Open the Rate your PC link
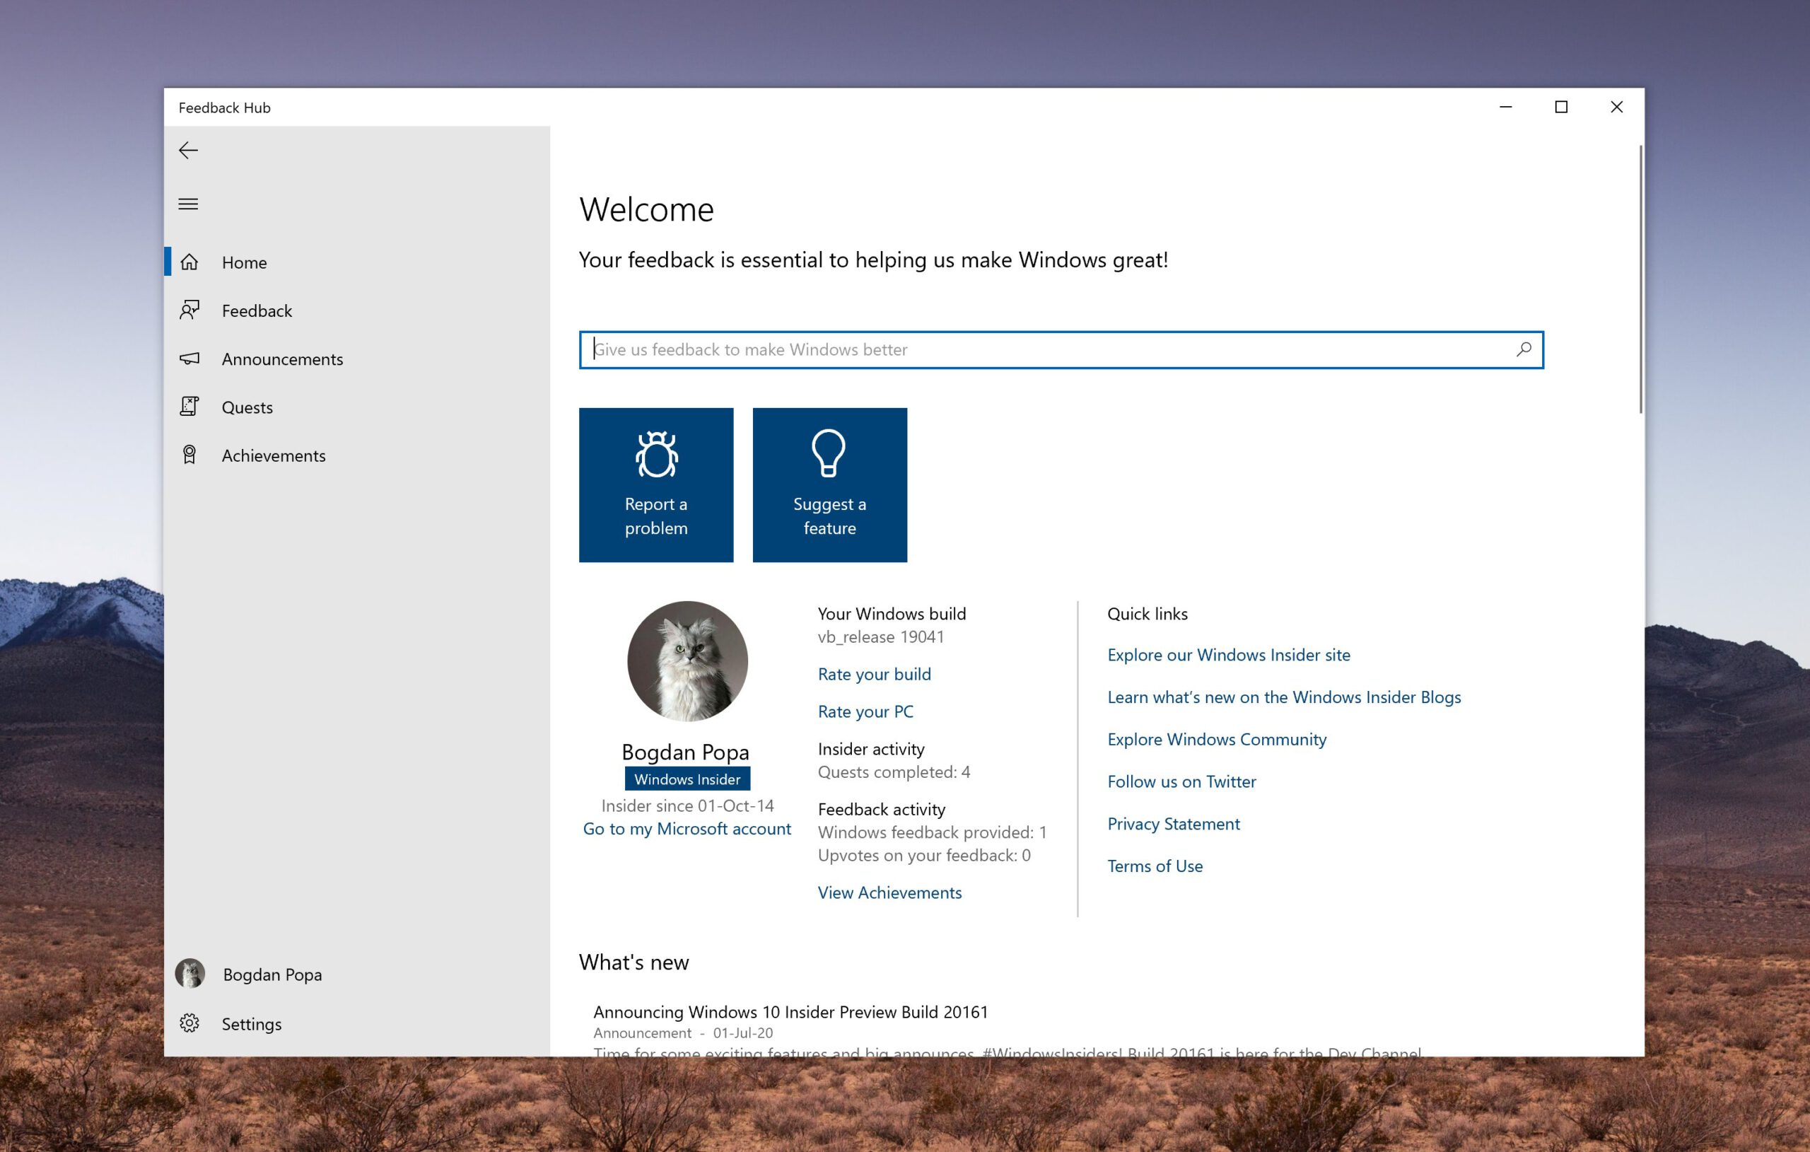 866,711
